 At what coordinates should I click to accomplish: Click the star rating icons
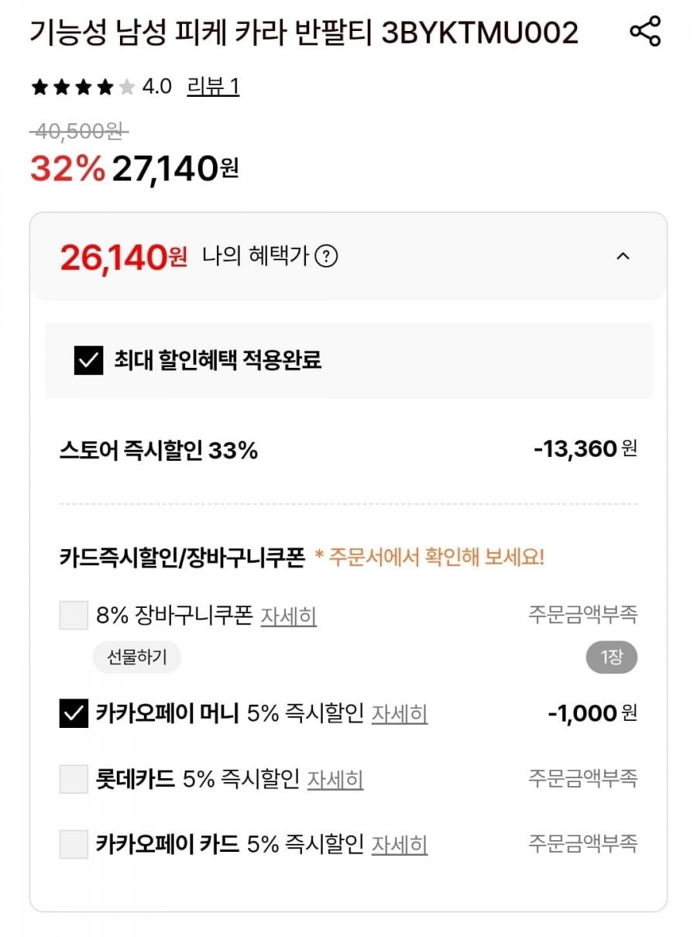click(82, 87)
